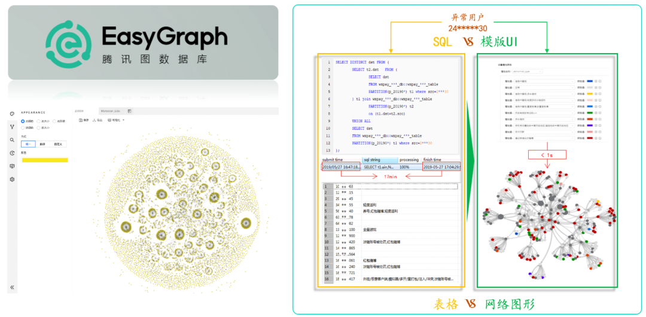
Task: Open the layout fork icon in sidebar
Action: [x=13, y=127]
